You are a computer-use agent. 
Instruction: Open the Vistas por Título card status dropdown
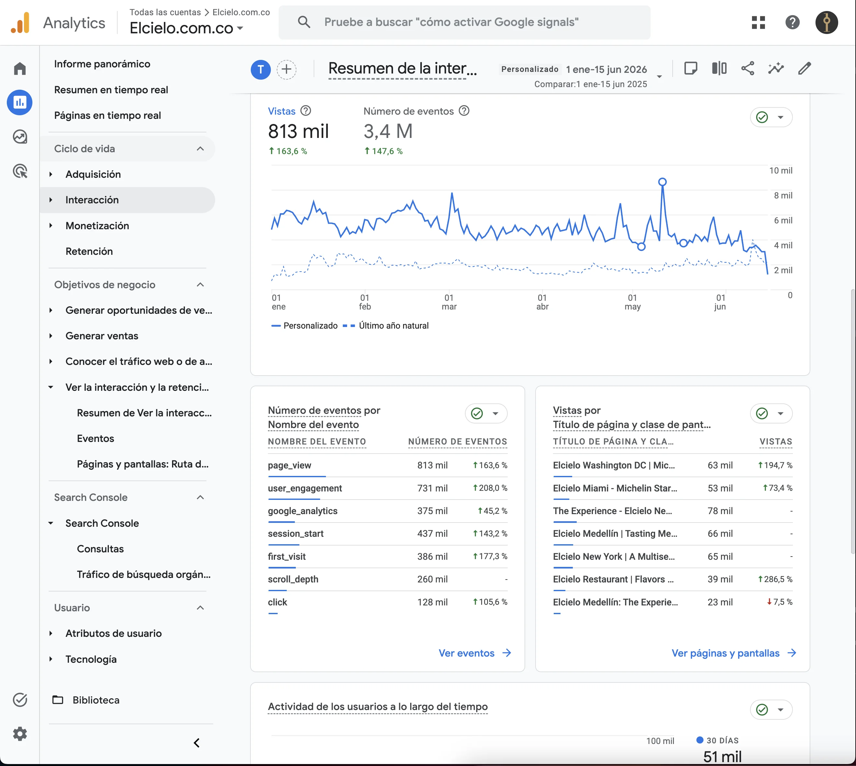[771, 413]
